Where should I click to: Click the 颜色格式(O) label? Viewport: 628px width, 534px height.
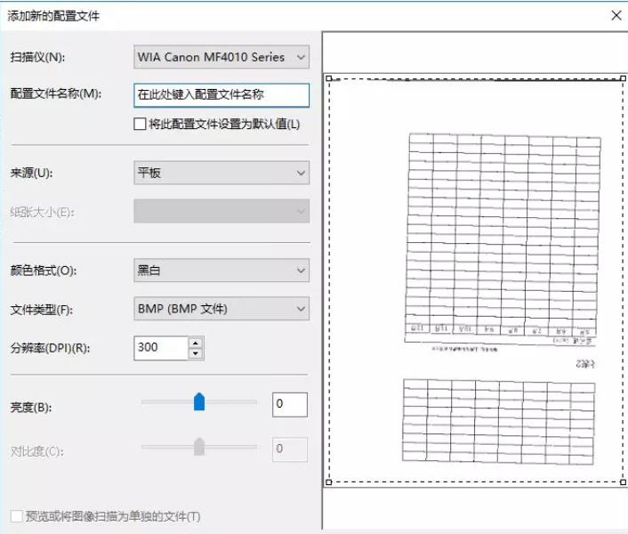click(44, 271)
